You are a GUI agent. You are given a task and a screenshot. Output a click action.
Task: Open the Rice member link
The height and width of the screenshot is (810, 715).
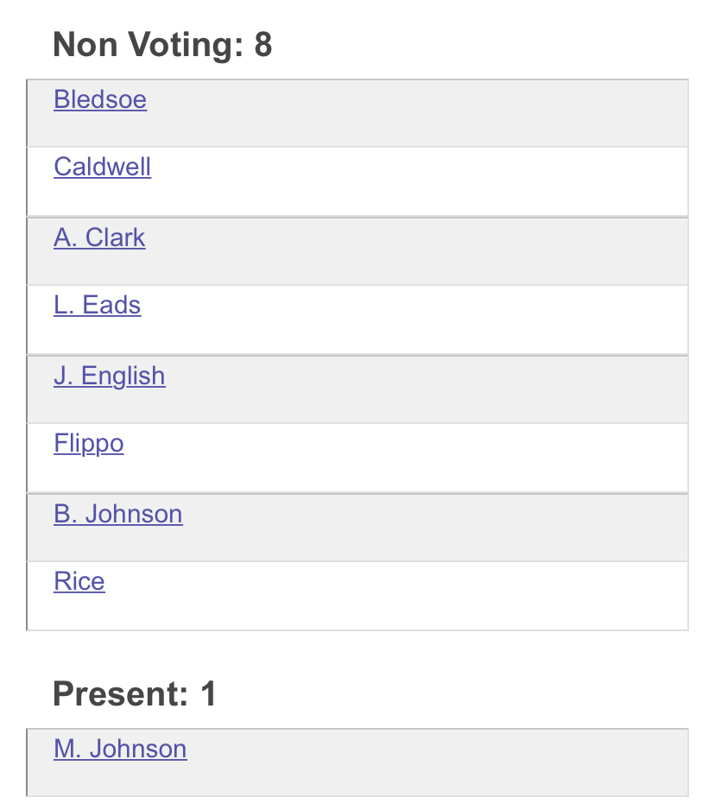79,582
